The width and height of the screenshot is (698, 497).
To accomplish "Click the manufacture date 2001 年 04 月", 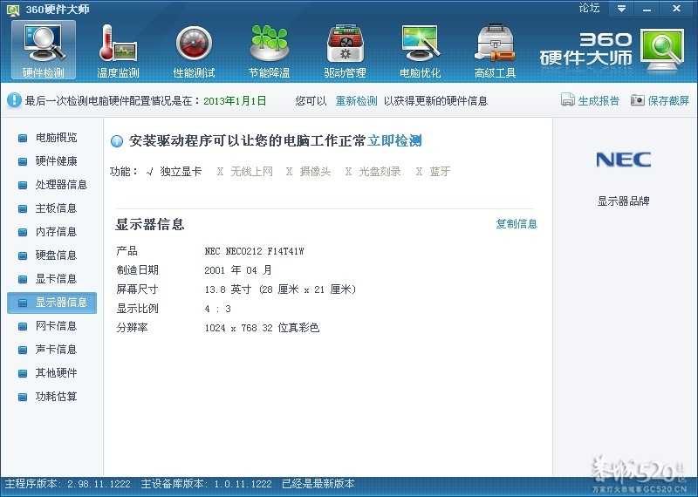I will click(238, 270).
